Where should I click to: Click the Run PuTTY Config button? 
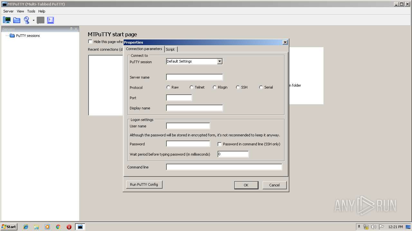click(144, 184)
